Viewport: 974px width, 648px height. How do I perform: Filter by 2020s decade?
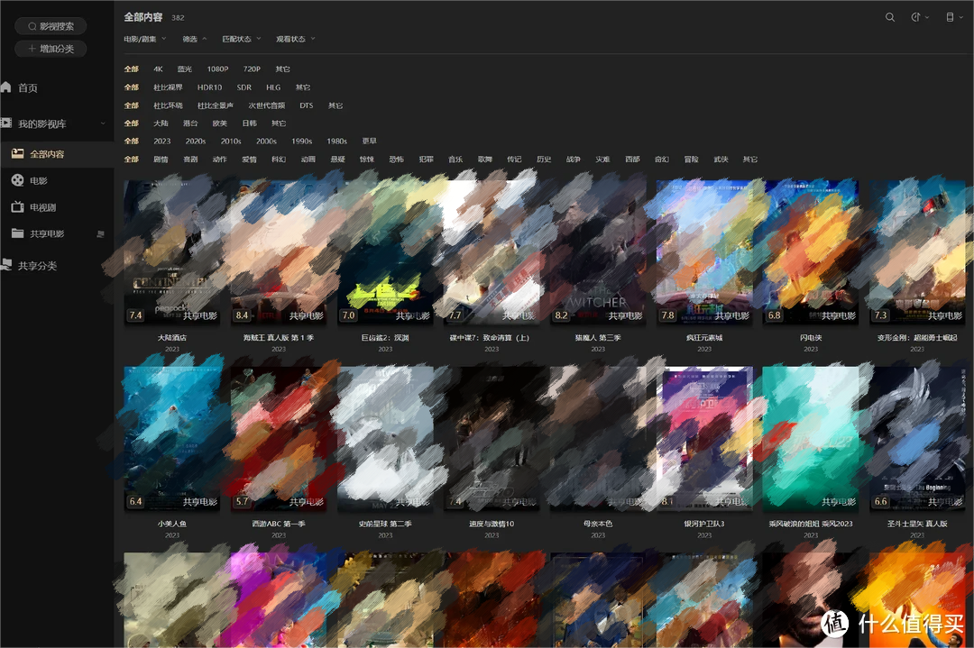(196, 141)
